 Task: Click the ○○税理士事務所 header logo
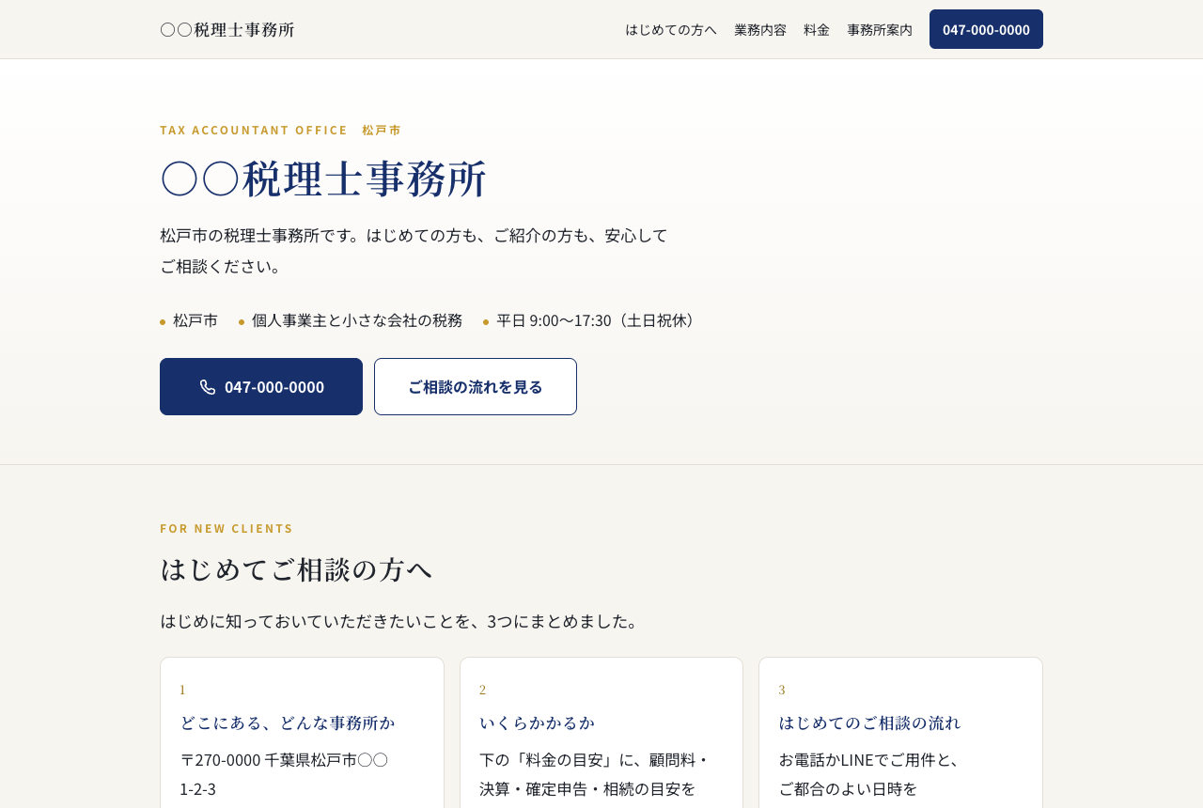pyautogui.click(x=227, y=29)
